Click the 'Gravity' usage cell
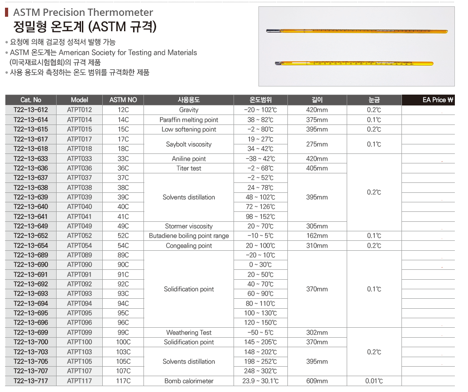This screenshot has width=468, height=392. click(189, 110)
